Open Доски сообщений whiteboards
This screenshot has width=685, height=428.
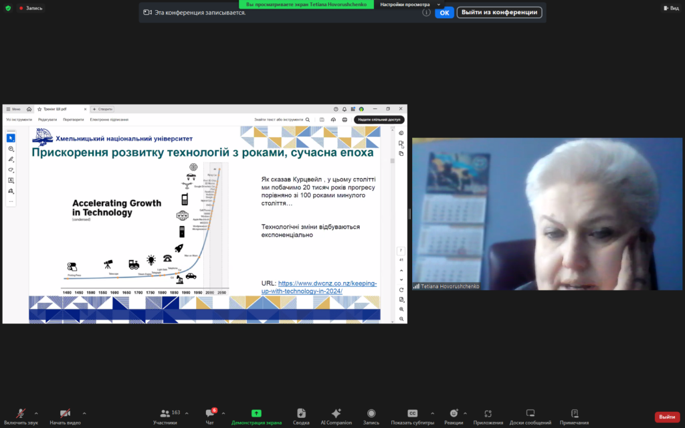pos(530,416)
